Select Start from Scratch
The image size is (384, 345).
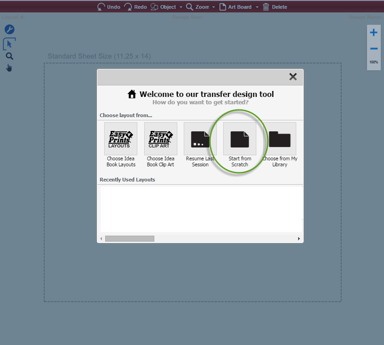tap(240, 138)
